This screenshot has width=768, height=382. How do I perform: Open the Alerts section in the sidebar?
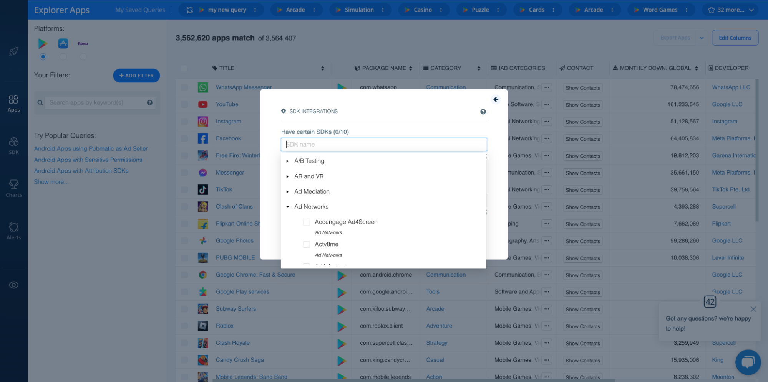point(13,231)
